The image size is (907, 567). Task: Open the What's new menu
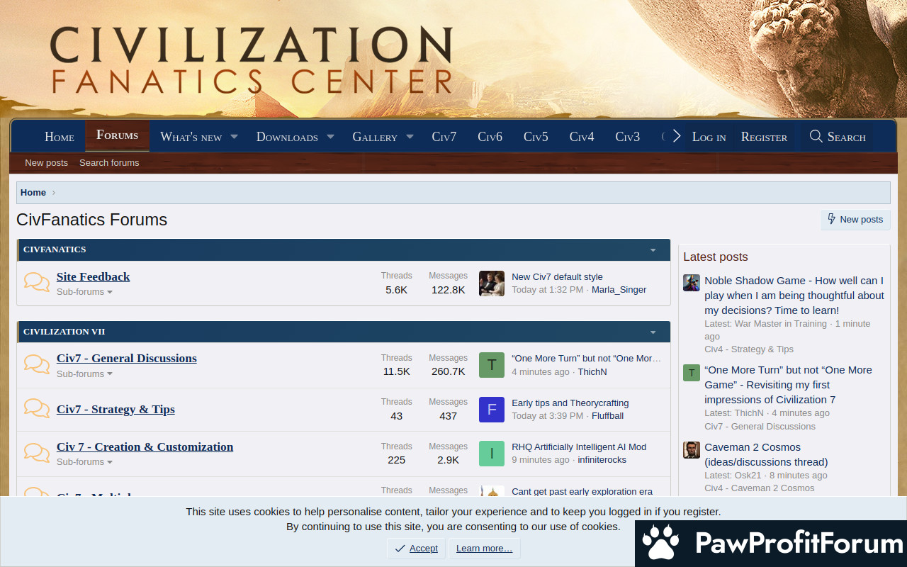coord(191,137)
